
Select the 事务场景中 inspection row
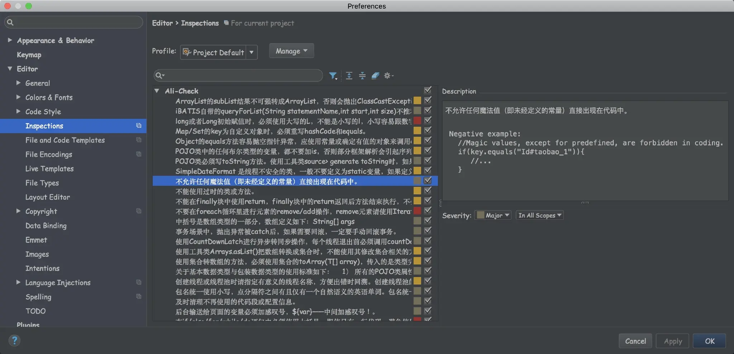click(295, 231)
